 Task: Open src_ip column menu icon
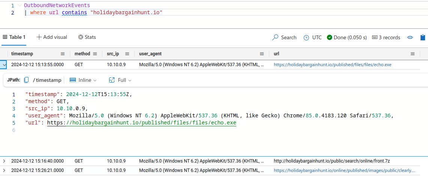pyautogui.click(x=127, y=54)
